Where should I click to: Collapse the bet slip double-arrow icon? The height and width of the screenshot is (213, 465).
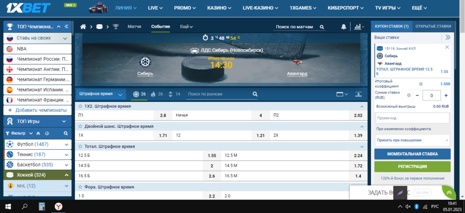[x=448, y=37]
